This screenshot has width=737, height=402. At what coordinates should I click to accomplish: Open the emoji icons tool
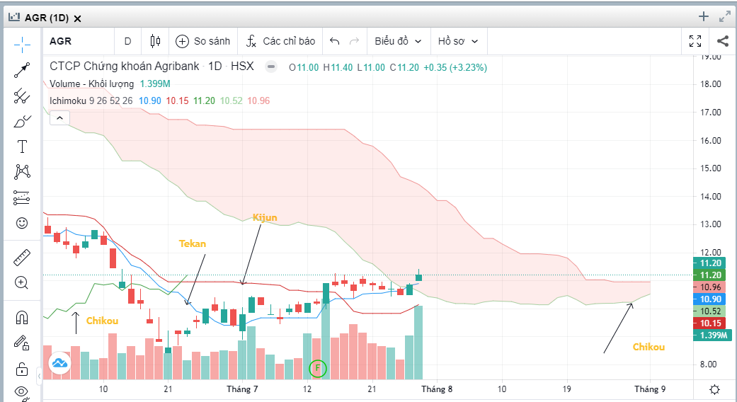(x=22, y=223)
